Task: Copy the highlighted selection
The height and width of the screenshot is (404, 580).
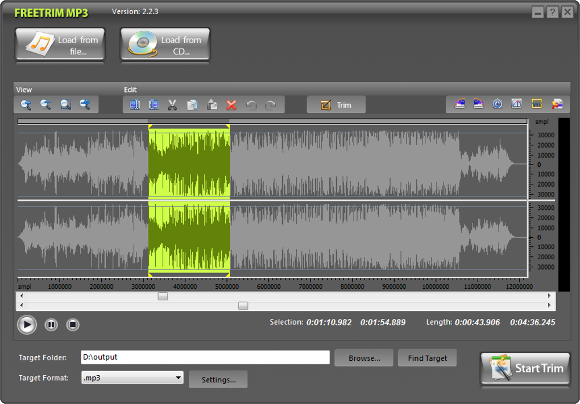Action: pos(191,104)
